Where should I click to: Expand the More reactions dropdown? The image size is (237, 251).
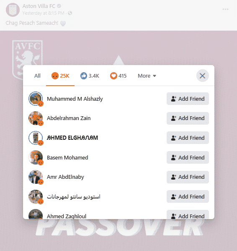tap(147, 76)
